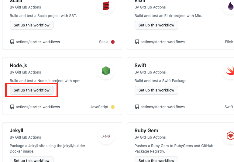Open actions/starter-workflows link in Swift card

(163, 107)
